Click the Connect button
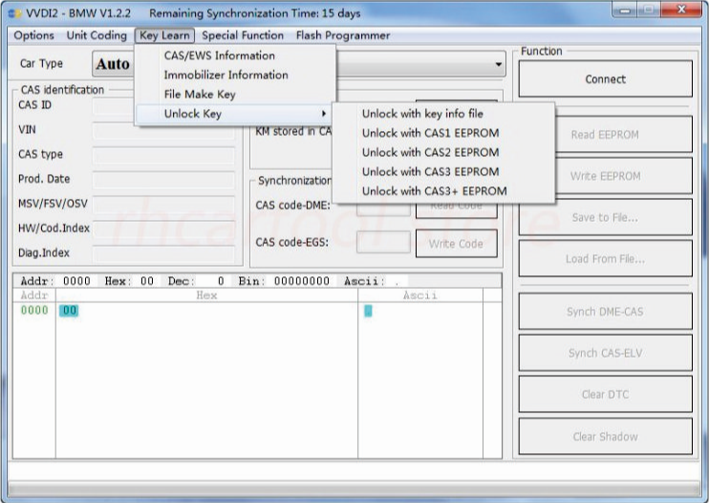The width and height of the screenshot is (709, 503). coord(605,79)
